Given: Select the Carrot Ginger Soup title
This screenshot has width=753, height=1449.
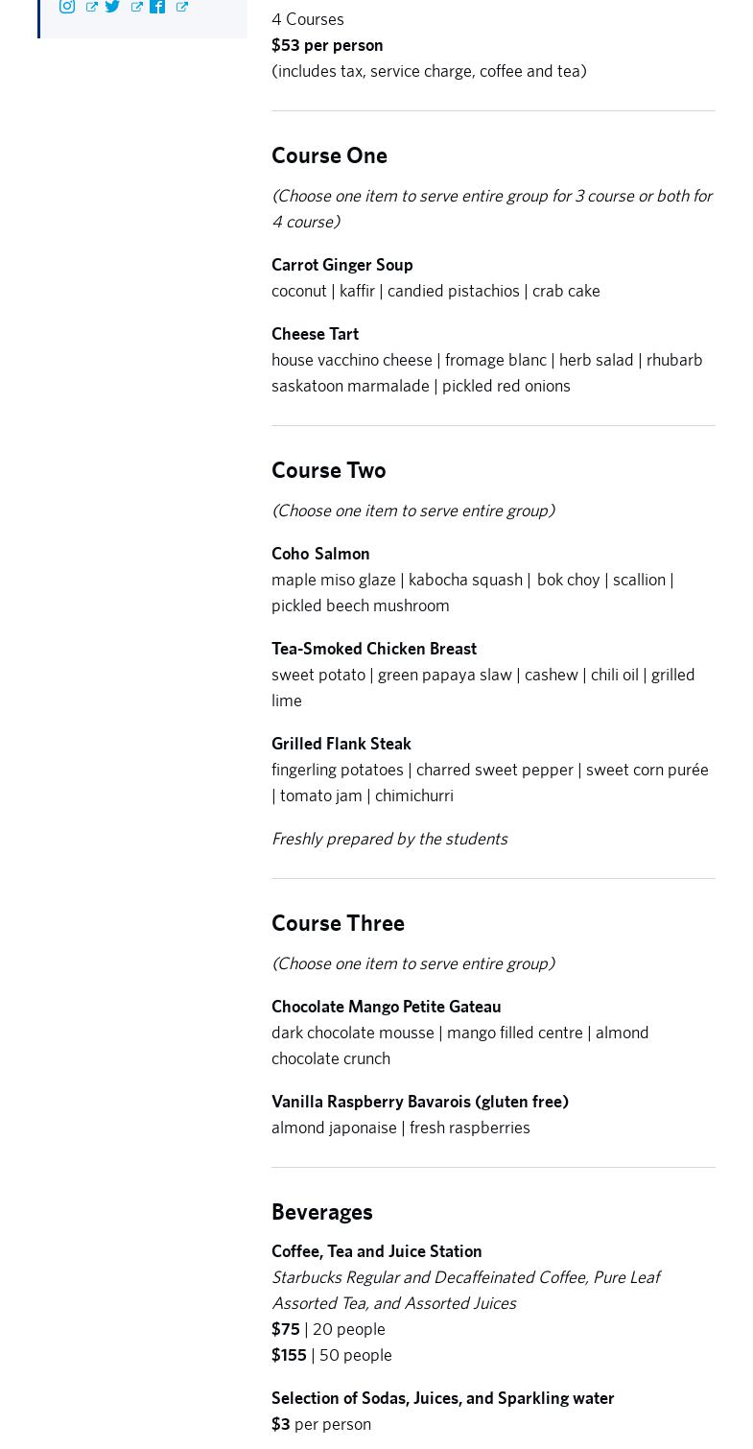Looking at the screenshot, I should pos(341,265).
